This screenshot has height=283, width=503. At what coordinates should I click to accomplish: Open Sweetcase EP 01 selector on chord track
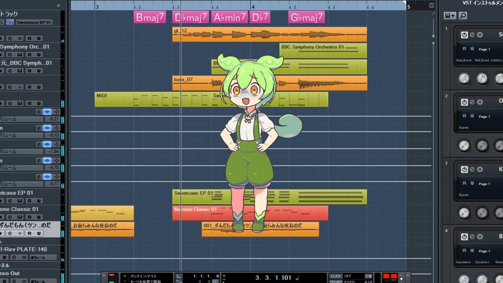(34, 22)
